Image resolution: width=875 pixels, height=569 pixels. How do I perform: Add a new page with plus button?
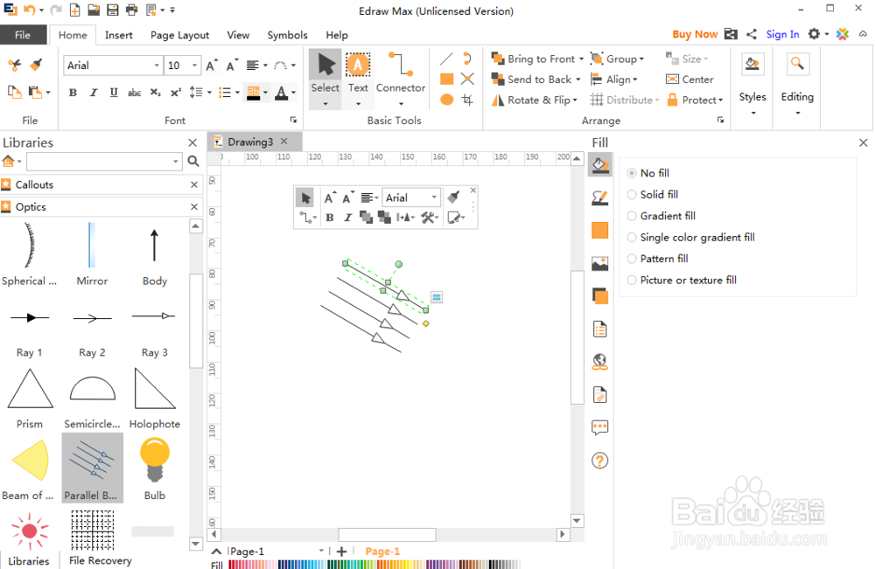click(341, 552)
